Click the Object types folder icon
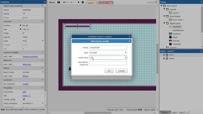This screenshot has width=203, height=114. (167, 23)
